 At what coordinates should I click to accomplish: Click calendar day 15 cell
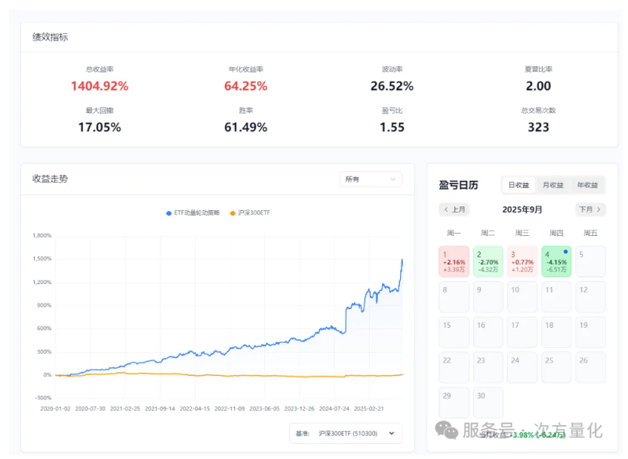(454, 332)
